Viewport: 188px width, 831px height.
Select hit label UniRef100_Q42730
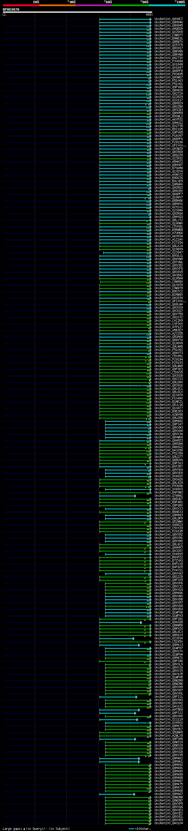pos(168,58)
